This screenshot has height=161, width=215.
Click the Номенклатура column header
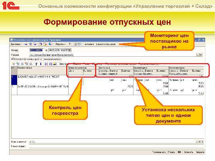[x=43, y=71]
